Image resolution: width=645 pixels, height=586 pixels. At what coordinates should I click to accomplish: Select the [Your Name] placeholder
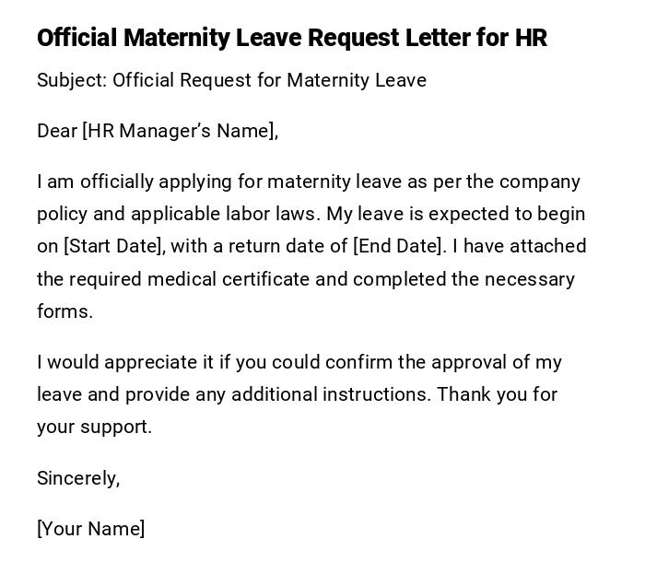(90, 529)
